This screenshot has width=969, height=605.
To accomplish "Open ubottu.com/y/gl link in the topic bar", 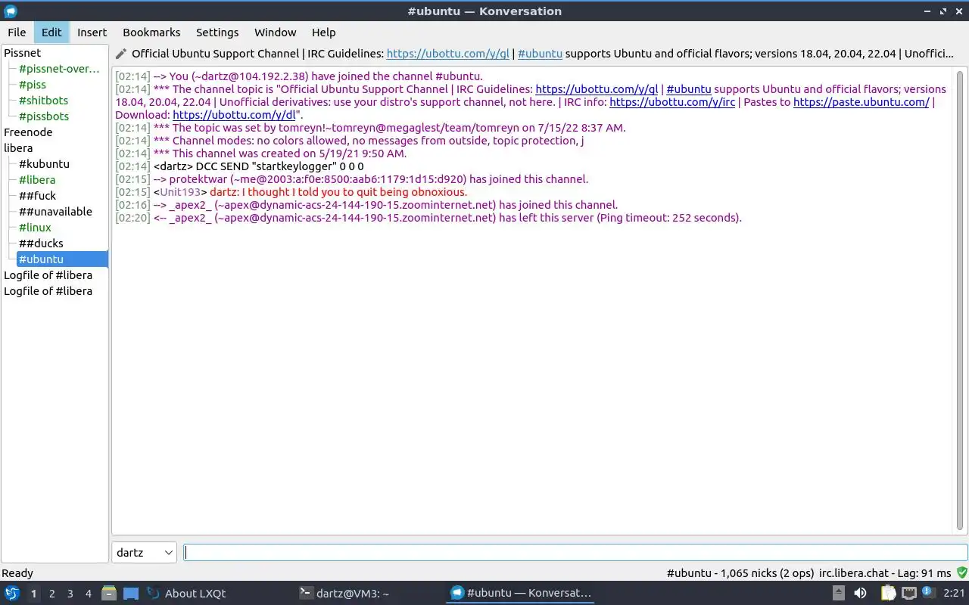I will click(x=447, y=54).
